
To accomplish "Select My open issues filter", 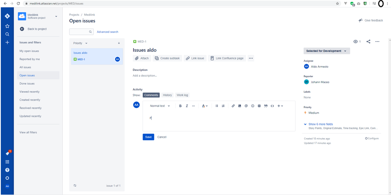I will 38,51.
